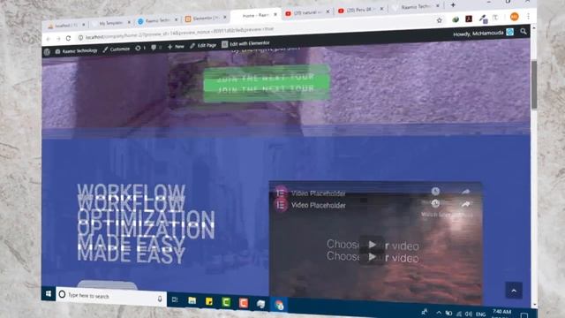565x318 pixels.
Task: Open File Explorer from the taskbar
Action: point(192,300)
